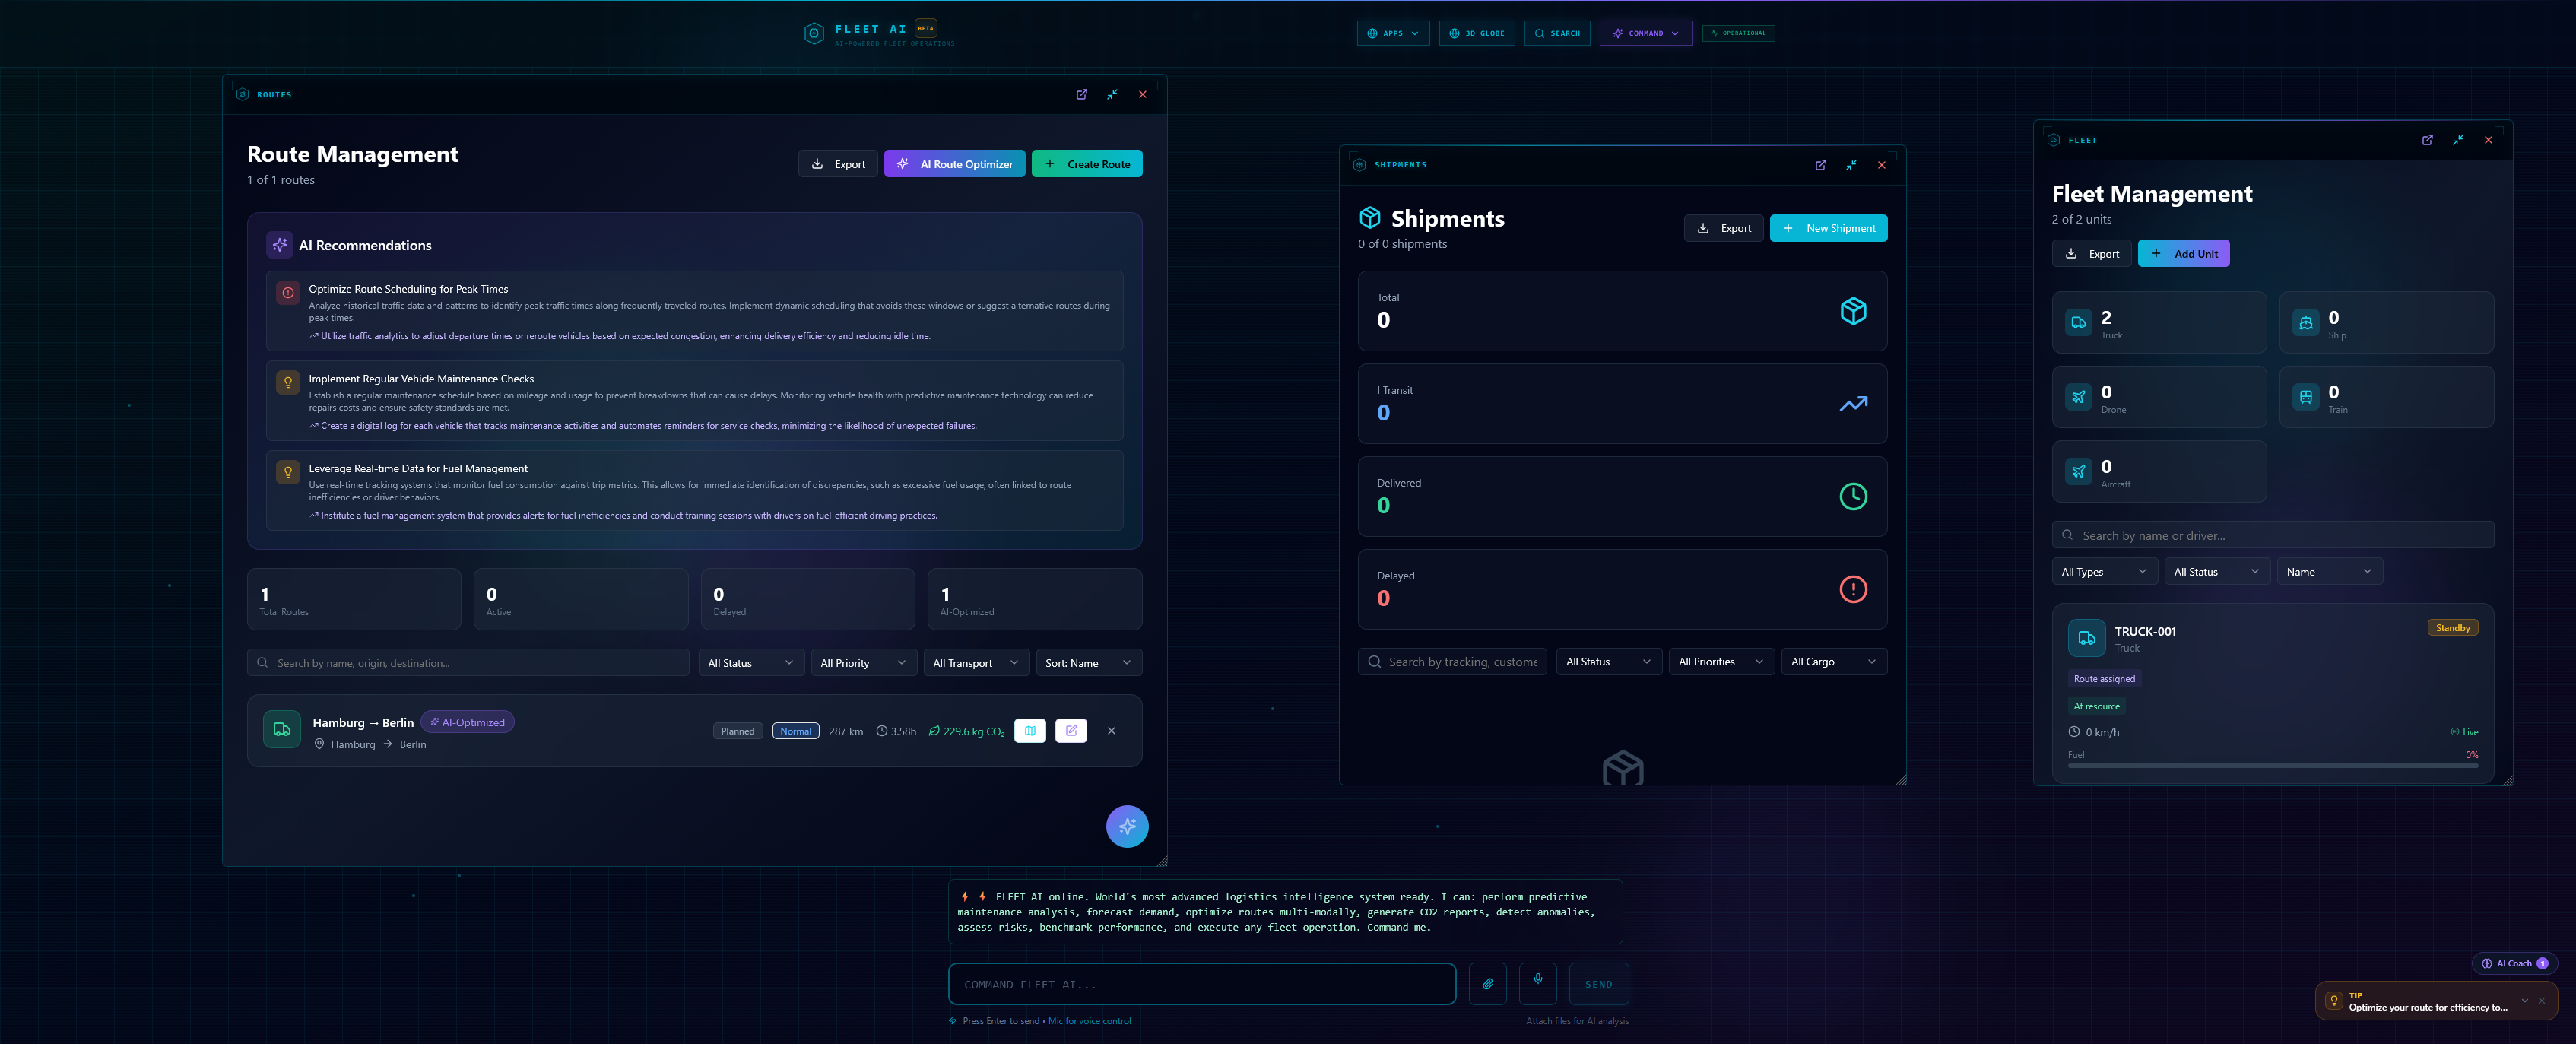The image size is (2576, 1044).
Task: Click the paperclip attach files icon
Action: pyautogui.click(x=1487, y=984)
